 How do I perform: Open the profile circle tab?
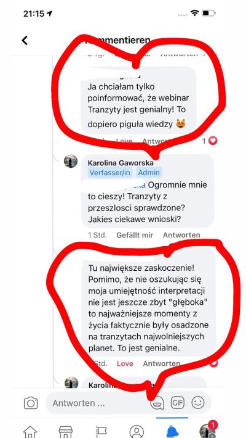click(x=137, y=432)
